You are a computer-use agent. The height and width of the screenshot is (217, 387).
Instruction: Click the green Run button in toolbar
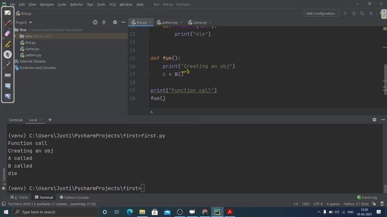pos(345,13)
